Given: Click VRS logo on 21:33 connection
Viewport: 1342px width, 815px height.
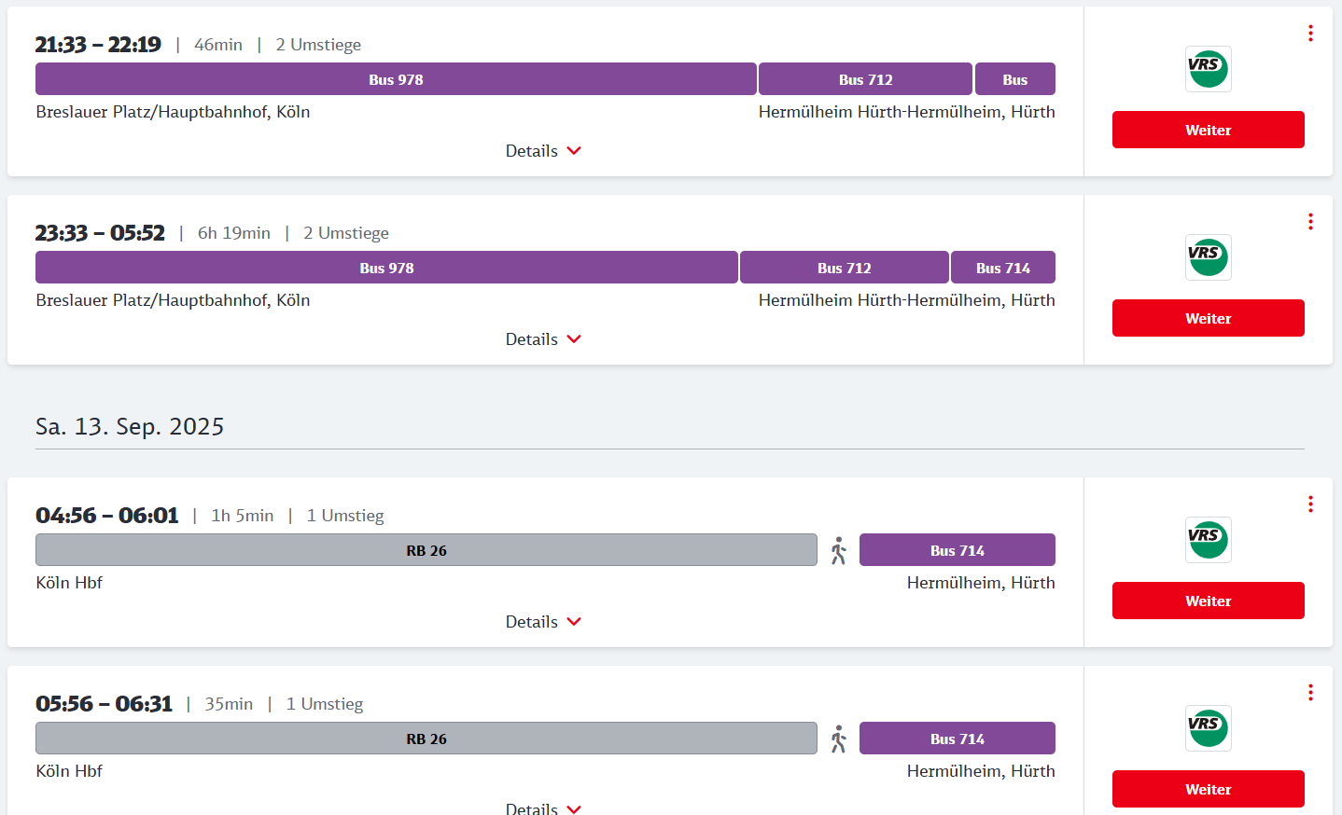Looking at the screenshot, I should point(1208,69).
